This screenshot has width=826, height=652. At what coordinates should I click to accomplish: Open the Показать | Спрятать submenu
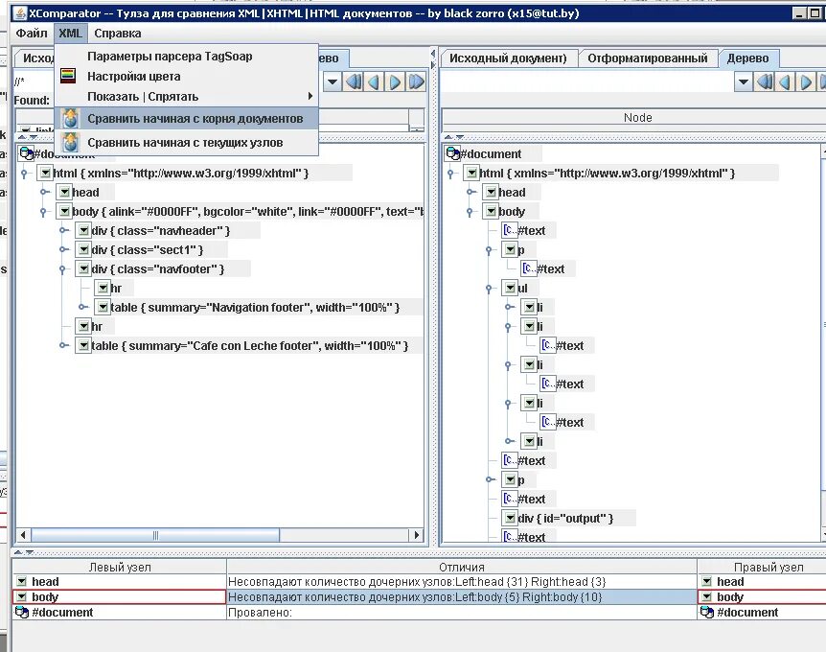(187, 97)
